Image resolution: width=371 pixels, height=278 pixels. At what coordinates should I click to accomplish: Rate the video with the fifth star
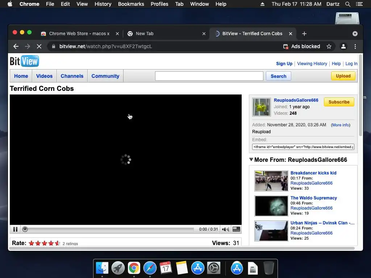coord(58,243)
